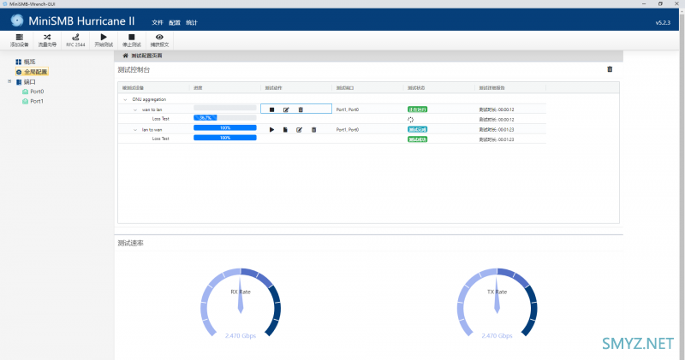Image resolution: width=685 pixels, height=360 pixels.
Task: Collapse the 'wan to lan' row
Action: click(135, 110)
